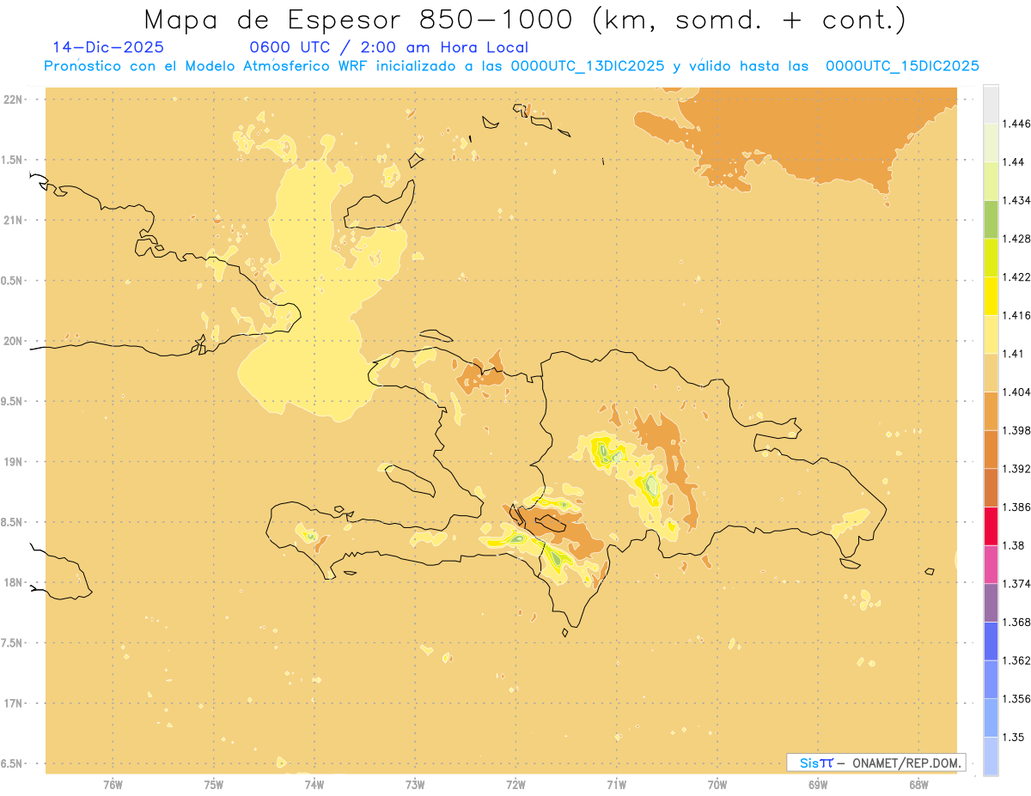This screenshot has width=1031, height=796.
Task: Click the '19N' latitude label
Action: pyautogui.click(x=15, y=461)
